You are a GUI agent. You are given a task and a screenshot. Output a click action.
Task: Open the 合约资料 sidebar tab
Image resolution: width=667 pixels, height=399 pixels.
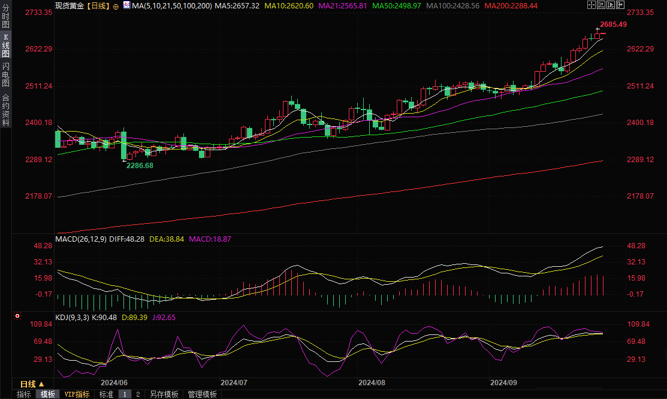5,109
